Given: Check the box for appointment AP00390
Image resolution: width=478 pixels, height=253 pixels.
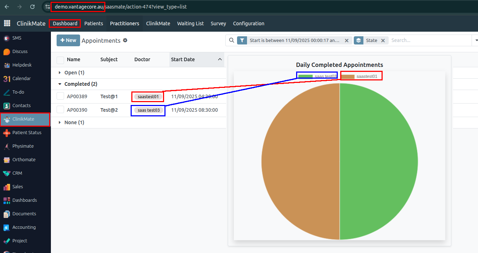Looking at the screenshot, I should (60, 110).
